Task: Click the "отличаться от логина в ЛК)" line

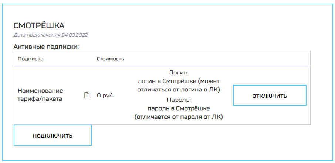Action: [179, 90]
